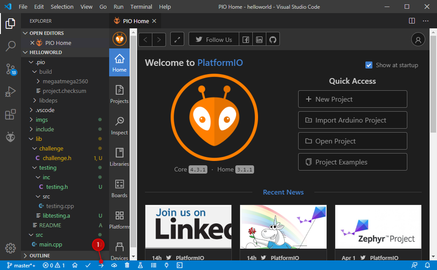This screenshot has height=270, width=437.
Task: Go back in PIO Home navigation
Action: [145, 40]
